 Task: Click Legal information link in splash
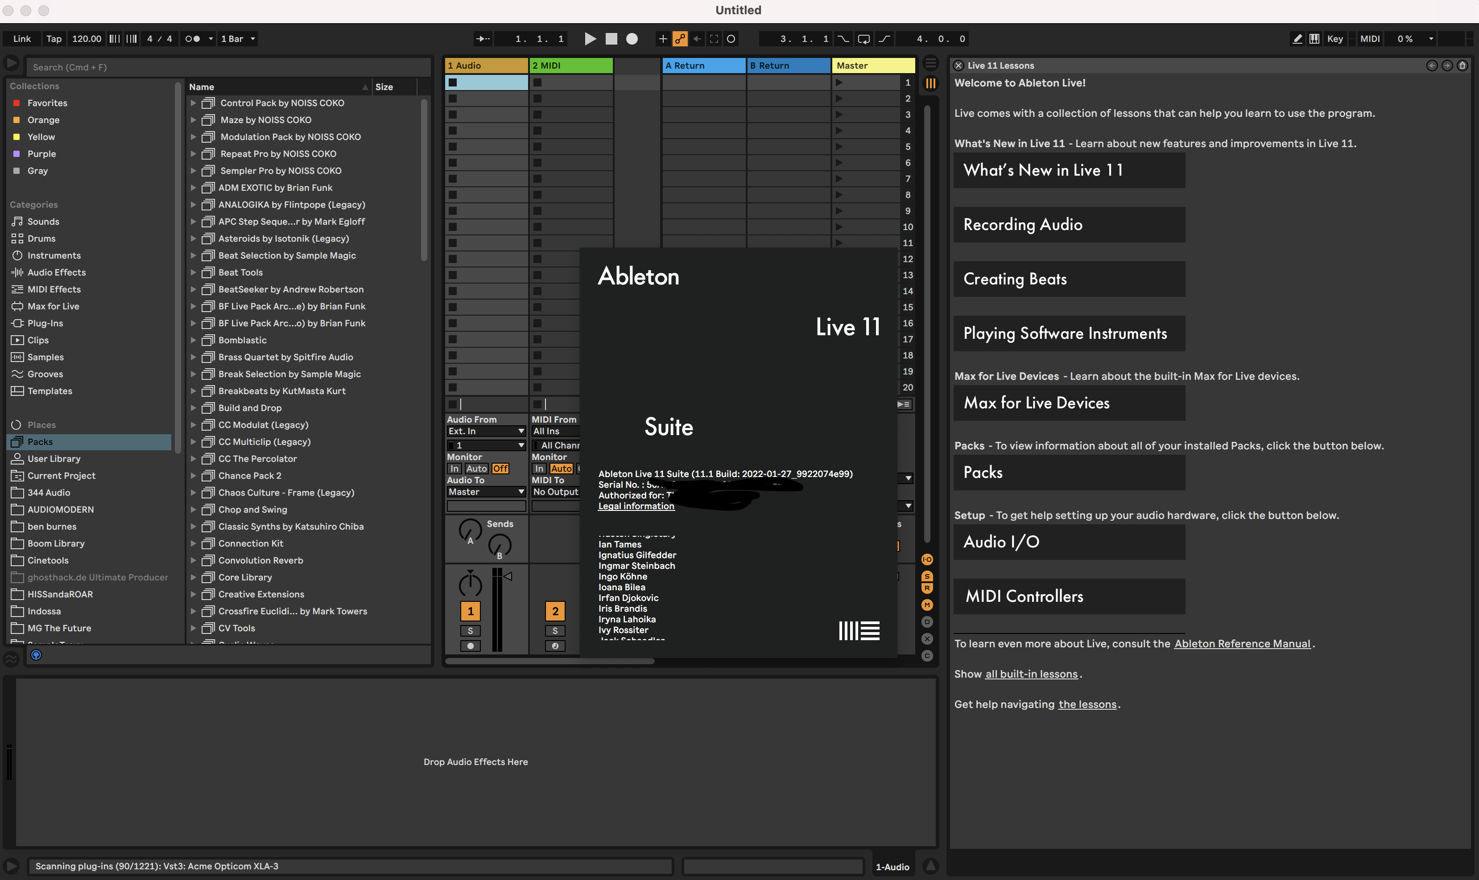click(x=636, y=506)
